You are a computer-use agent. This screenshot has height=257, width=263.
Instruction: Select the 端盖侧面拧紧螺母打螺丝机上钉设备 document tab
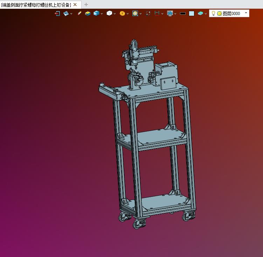[36, 5]
